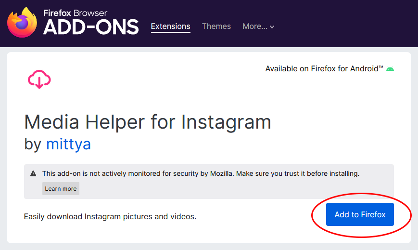Click the Easily download Instagram pictures description
418x250 pixels.
click(110, 217)
